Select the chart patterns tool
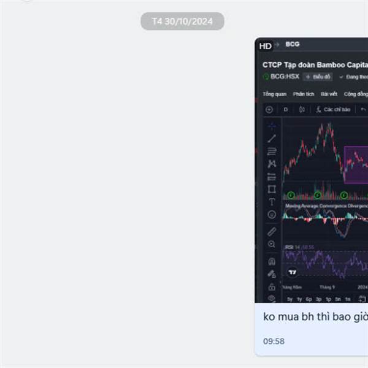The width and height of the screenshot is (368, 368). pos(272,164)
